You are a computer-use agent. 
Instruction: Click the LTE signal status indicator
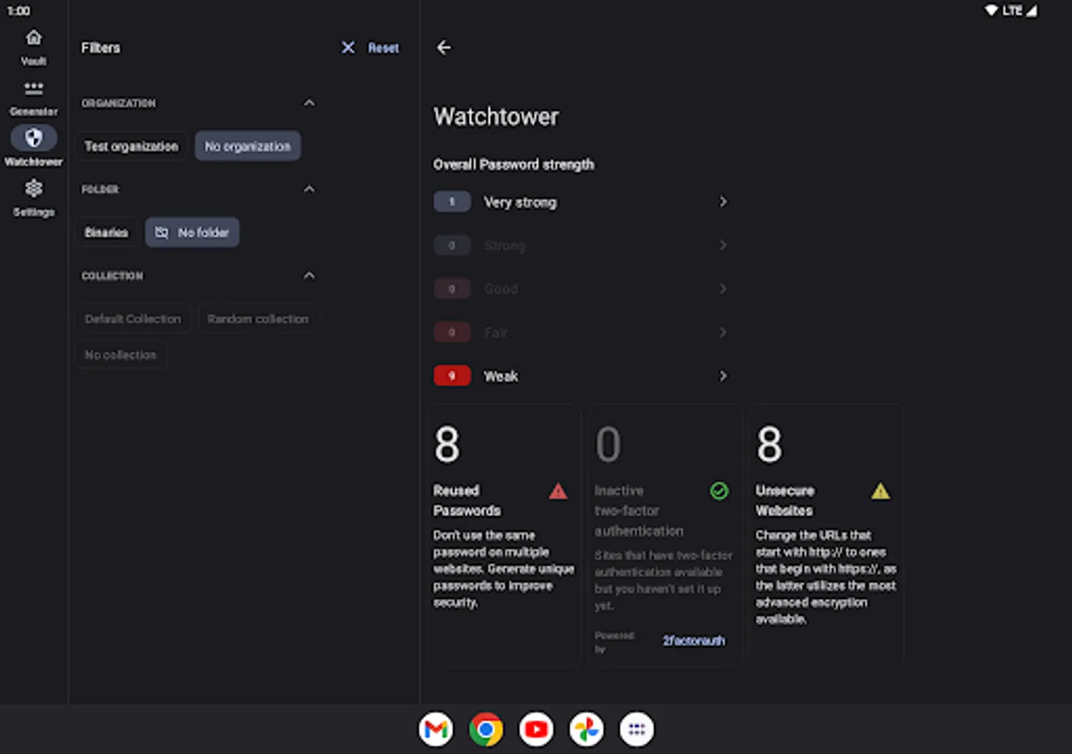[1012, 11]
